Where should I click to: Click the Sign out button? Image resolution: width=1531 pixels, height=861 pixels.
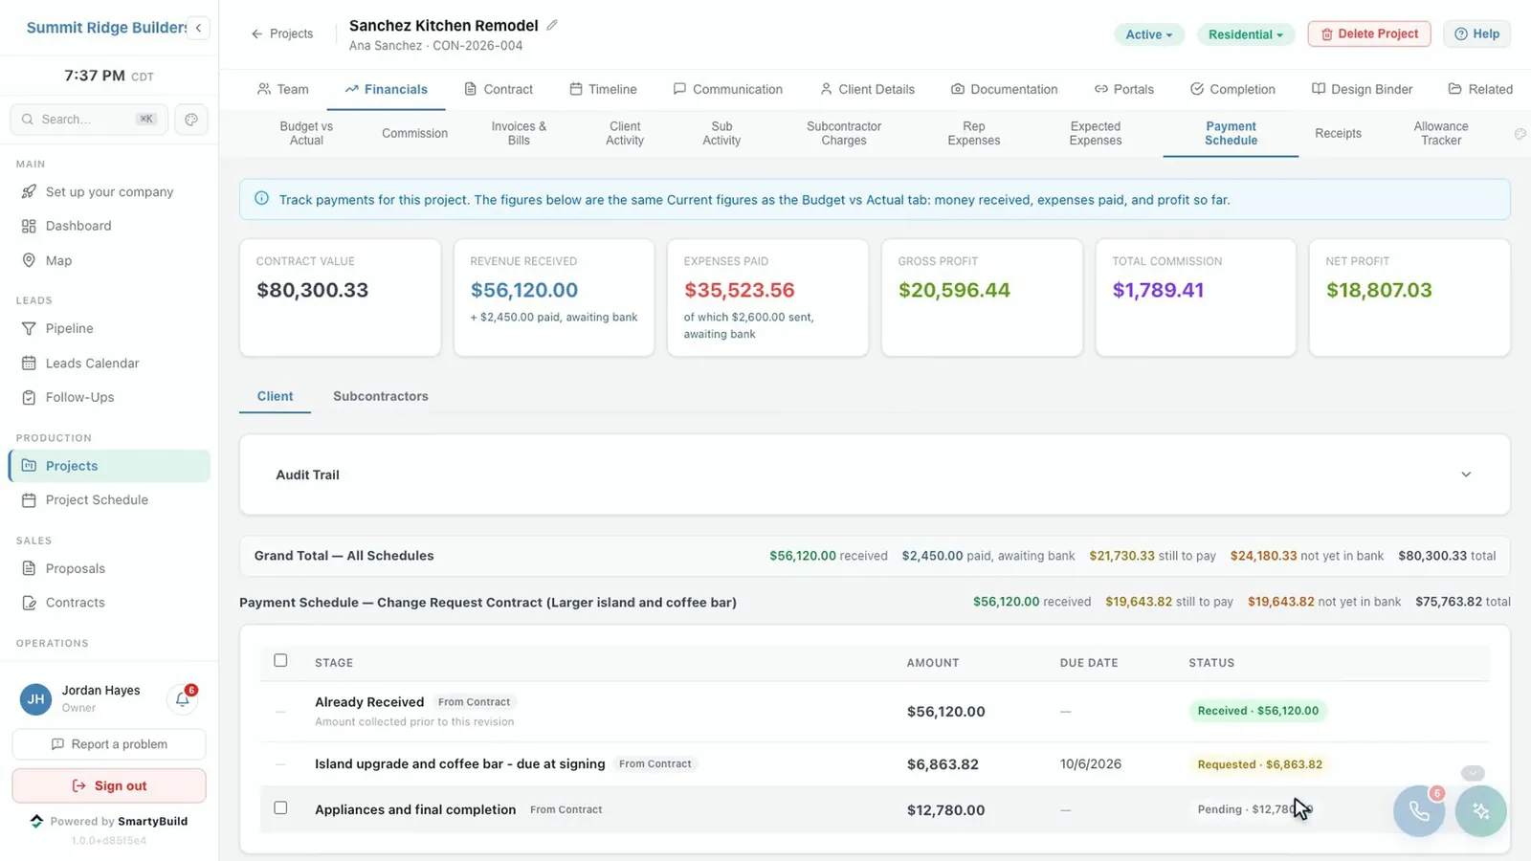coord(109,785)
